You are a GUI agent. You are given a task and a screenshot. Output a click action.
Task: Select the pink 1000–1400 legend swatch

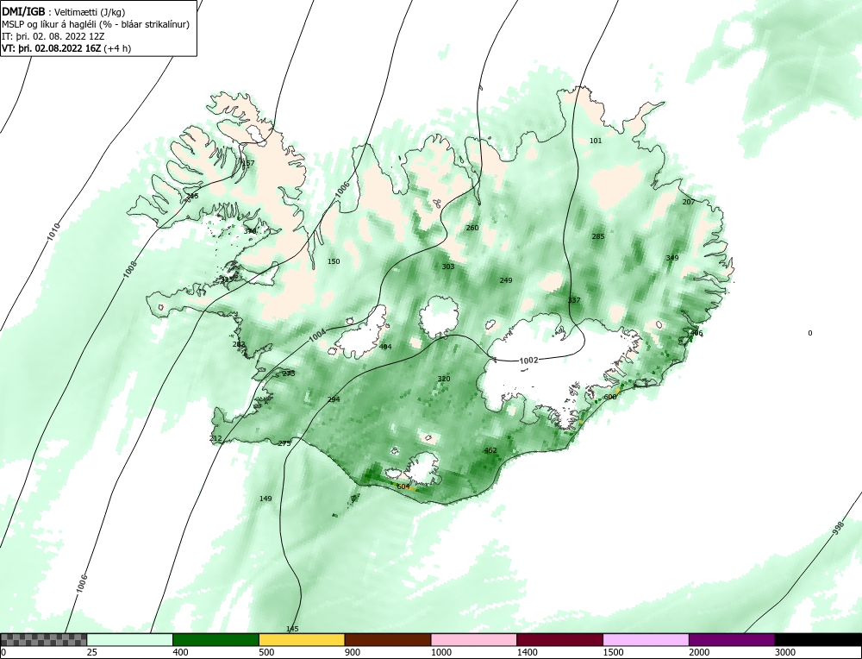[474, 639]
